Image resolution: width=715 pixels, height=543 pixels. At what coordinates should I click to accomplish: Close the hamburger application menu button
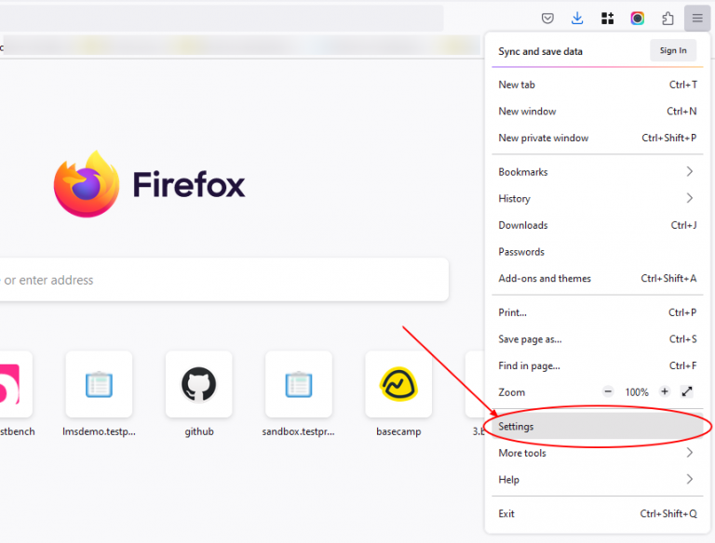pos(696,19)
